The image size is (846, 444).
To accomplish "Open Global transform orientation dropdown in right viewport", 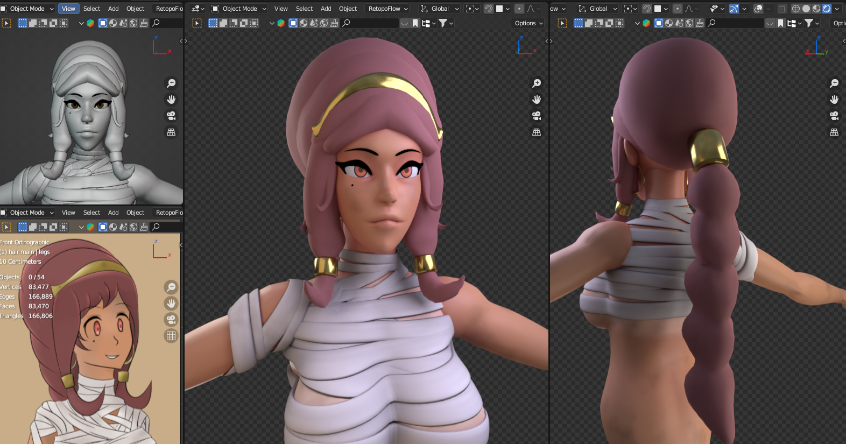I will pos(597,9).
